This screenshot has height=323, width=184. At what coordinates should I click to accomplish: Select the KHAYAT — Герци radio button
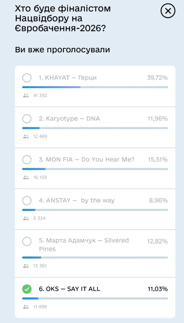27,78
